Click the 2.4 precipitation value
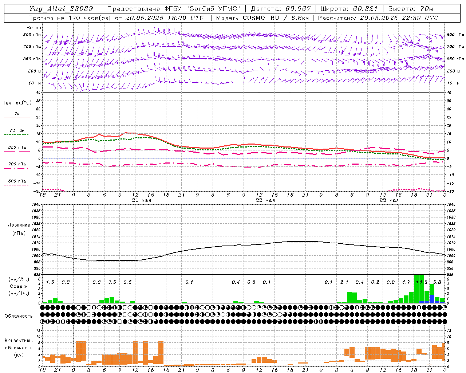 [x=344, y=282]
